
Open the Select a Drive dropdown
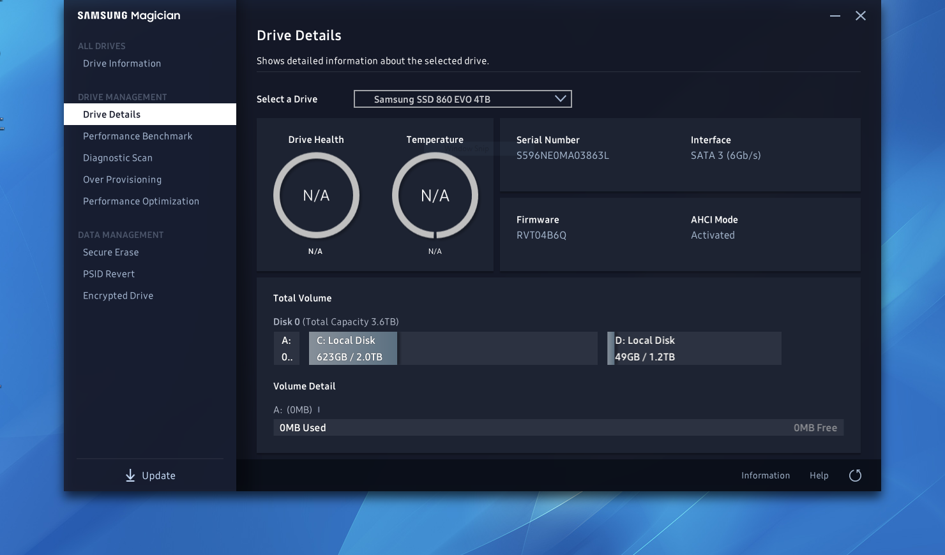tap(463, 99)
